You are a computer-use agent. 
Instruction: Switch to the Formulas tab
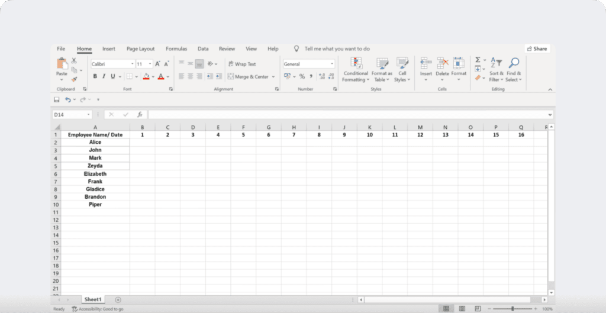(x=176, y=49)
